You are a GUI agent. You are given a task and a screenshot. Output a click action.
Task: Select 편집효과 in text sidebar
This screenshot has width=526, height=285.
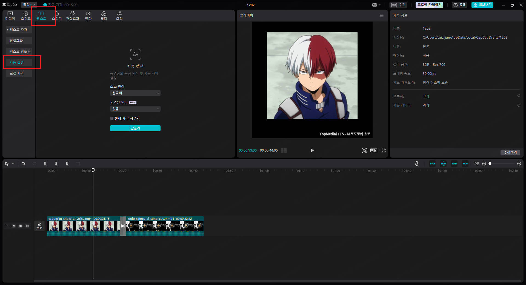[19, 41]
